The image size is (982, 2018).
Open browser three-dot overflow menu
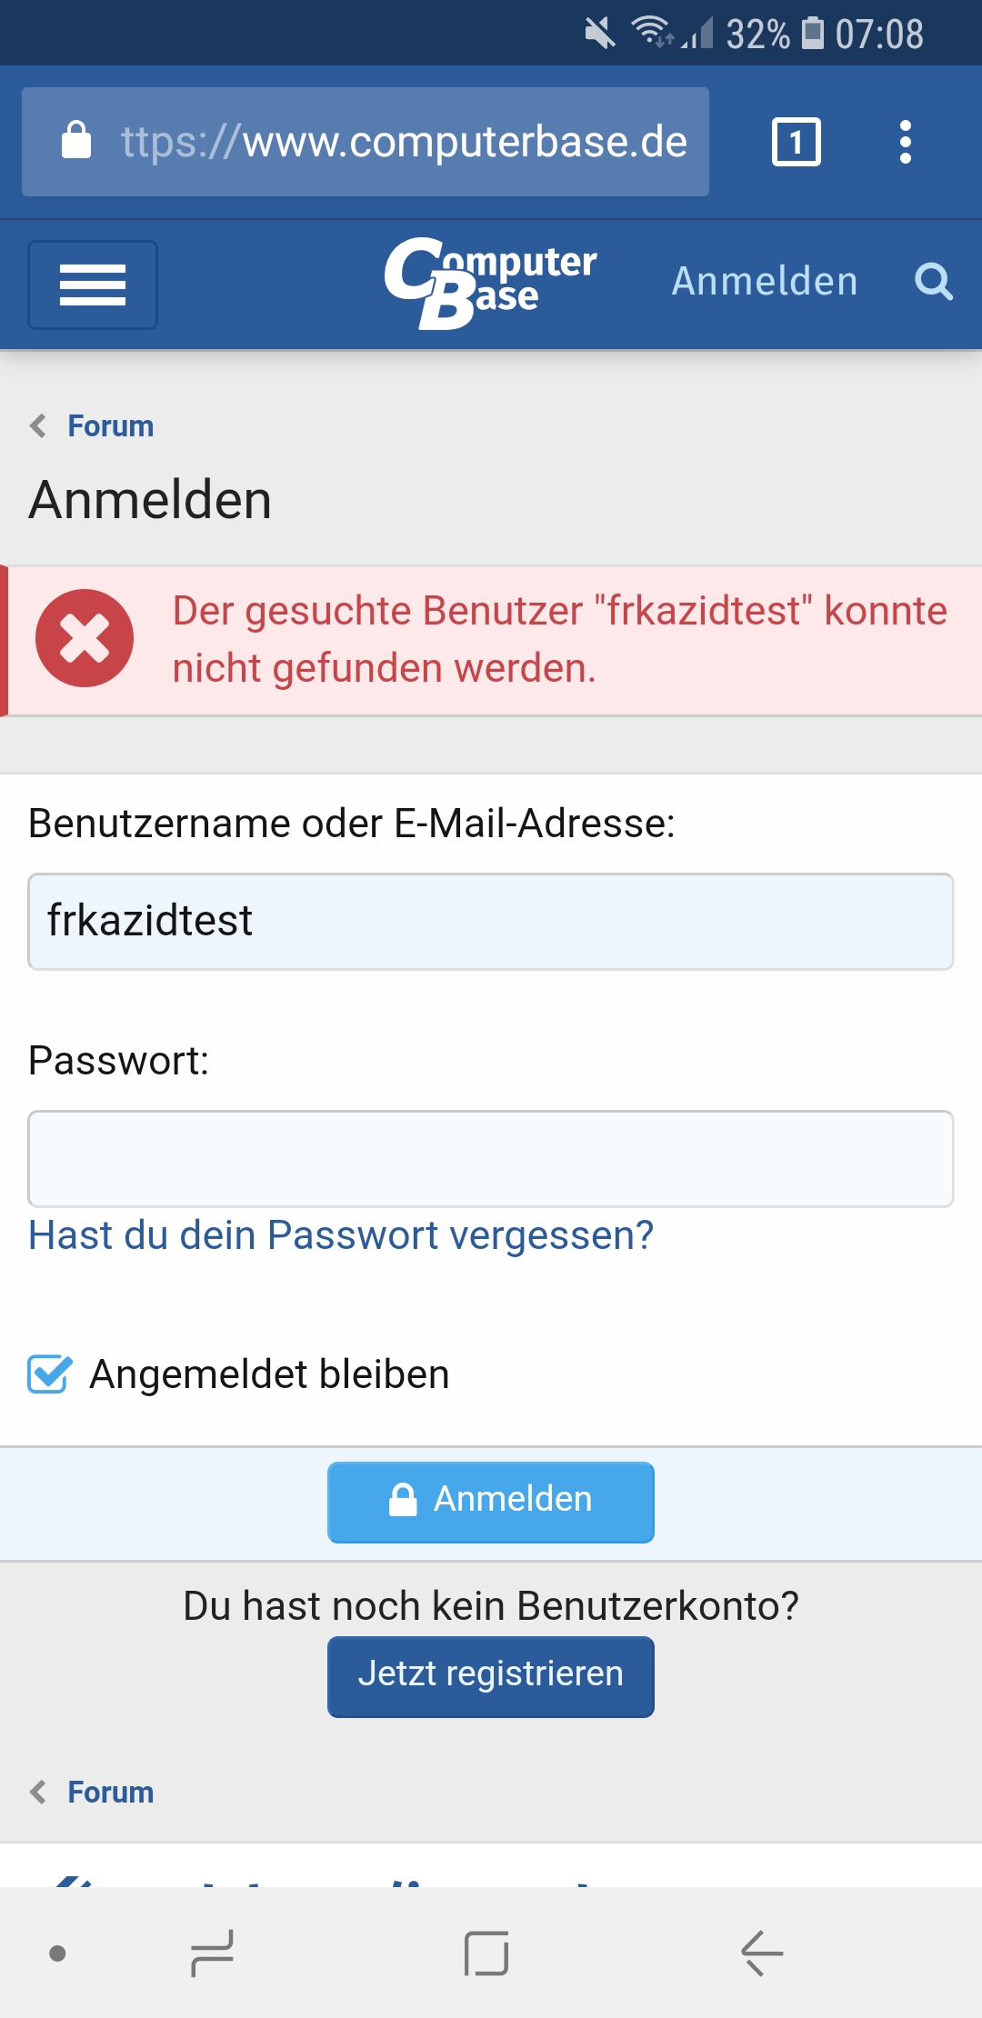coord(905,142)
